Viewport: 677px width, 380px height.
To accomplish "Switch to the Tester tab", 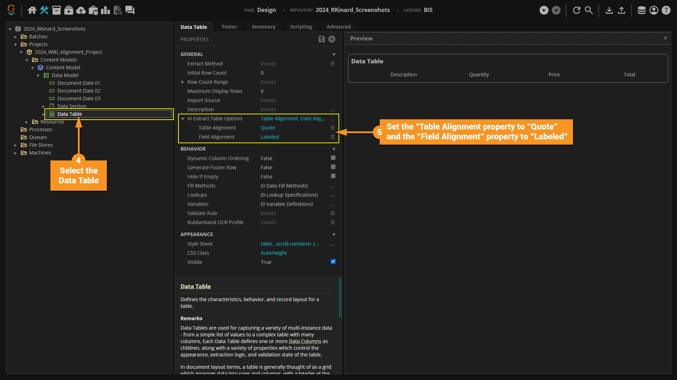I will point(229,27).
